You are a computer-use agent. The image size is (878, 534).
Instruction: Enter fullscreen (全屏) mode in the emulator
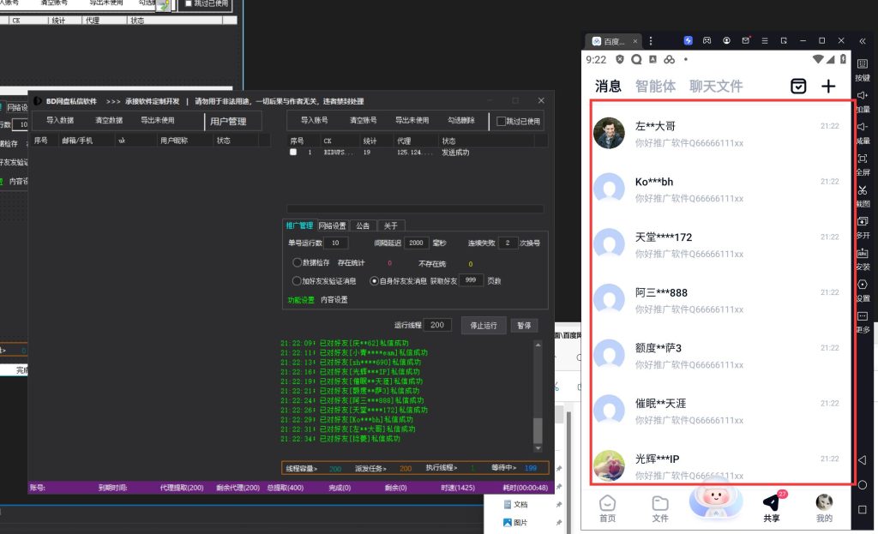pyautogui.click(x=863, y=159)
